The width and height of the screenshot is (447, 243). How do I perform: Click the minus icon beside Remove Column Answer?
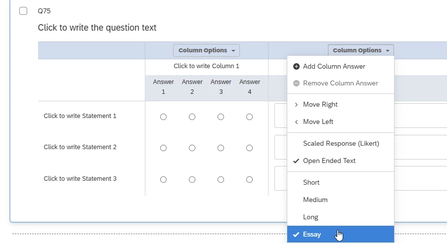click(x=296, y=83)
